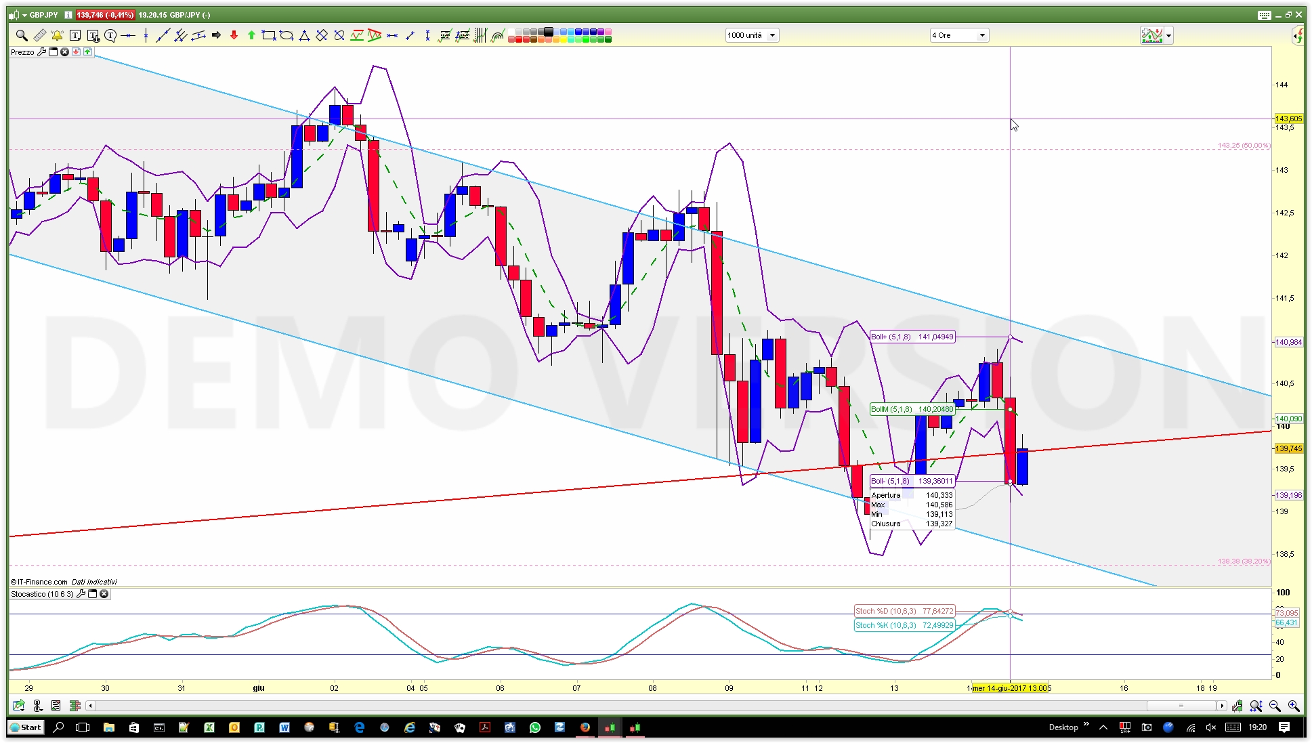The width and height of the screenshot is (1312, 743).
Task: Choose the yellow color swatch
Action: coord(564,39)
